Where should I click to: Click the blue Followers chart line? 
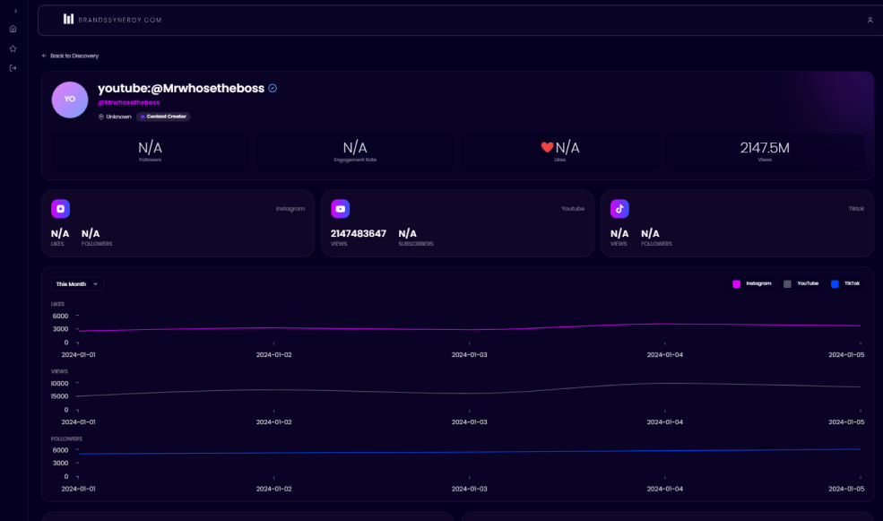469,452
